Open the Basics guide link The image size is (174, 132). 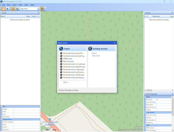point(94,53)
